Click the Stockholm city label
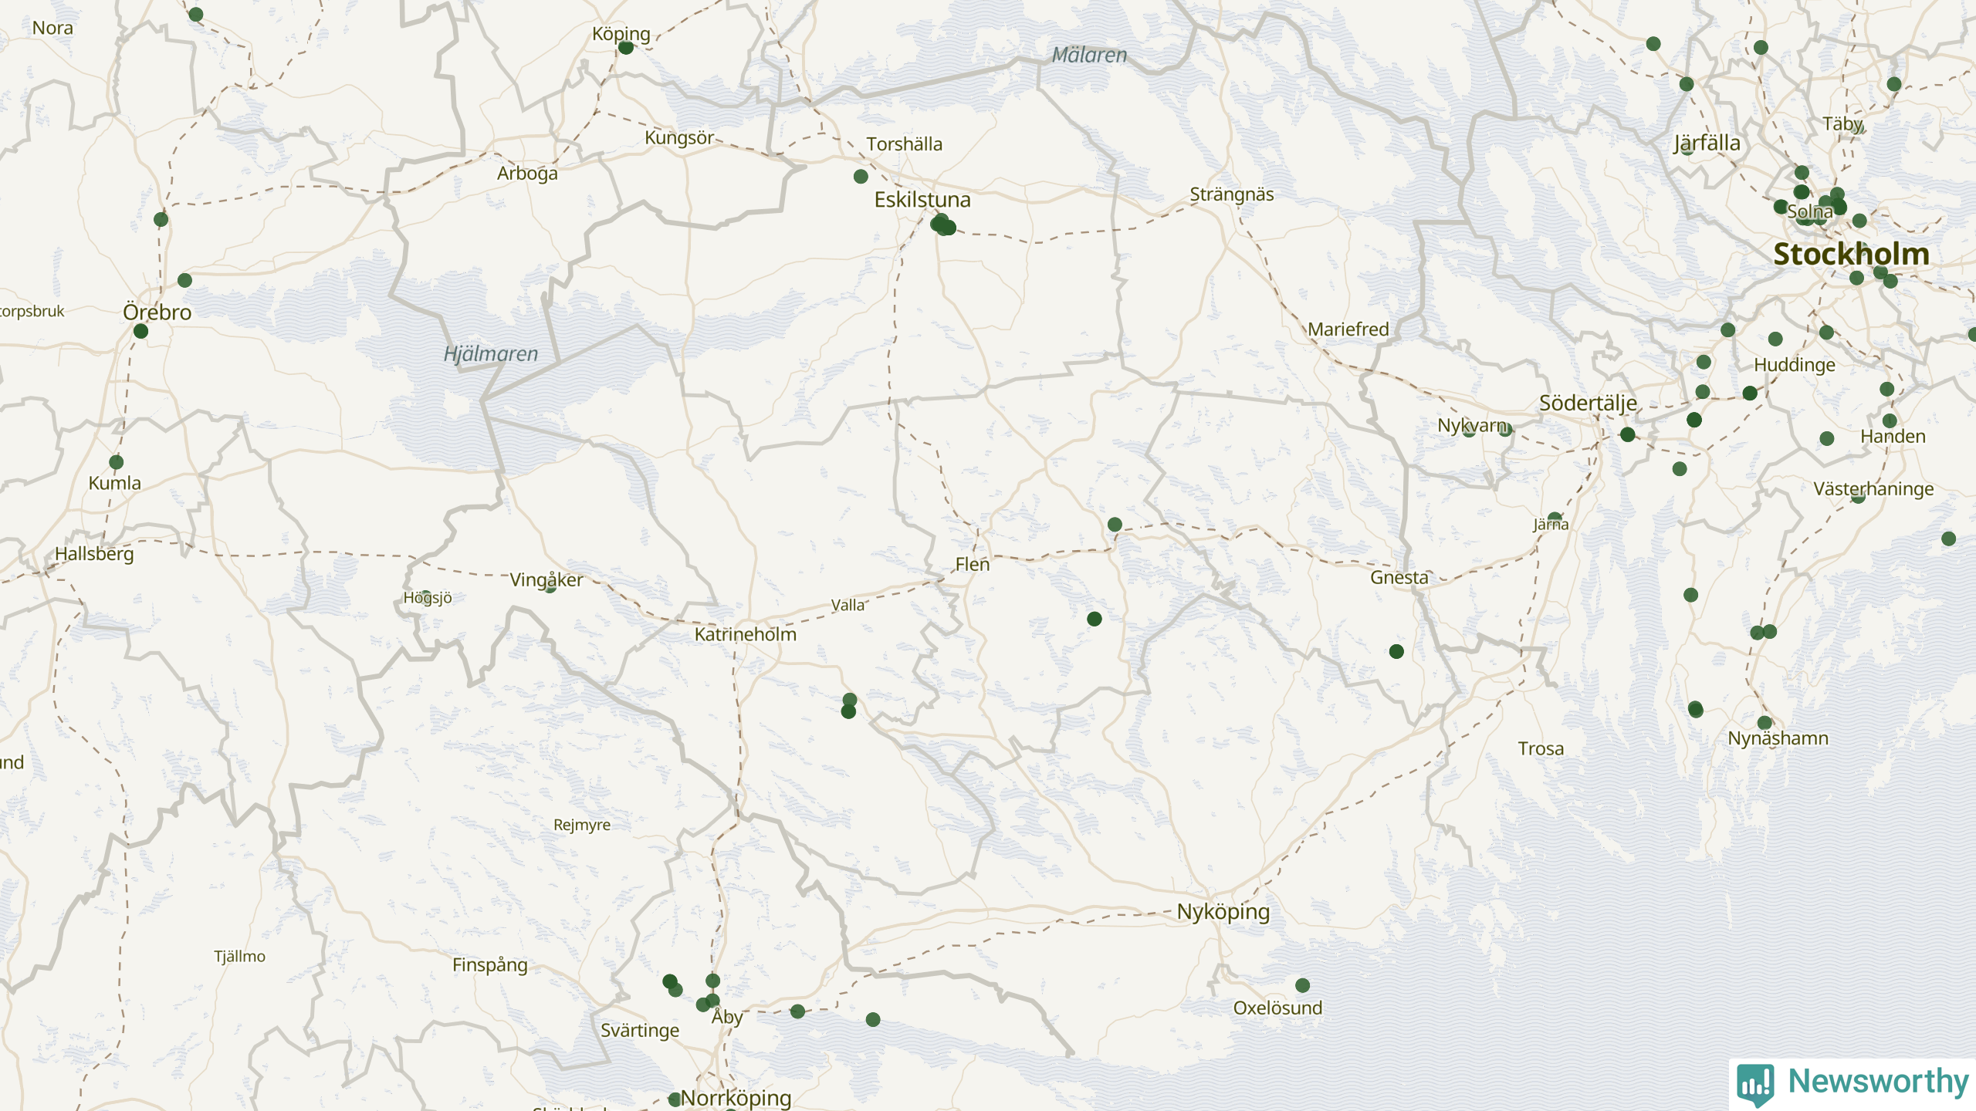1976x1111 pixels. pos(1851,254)
